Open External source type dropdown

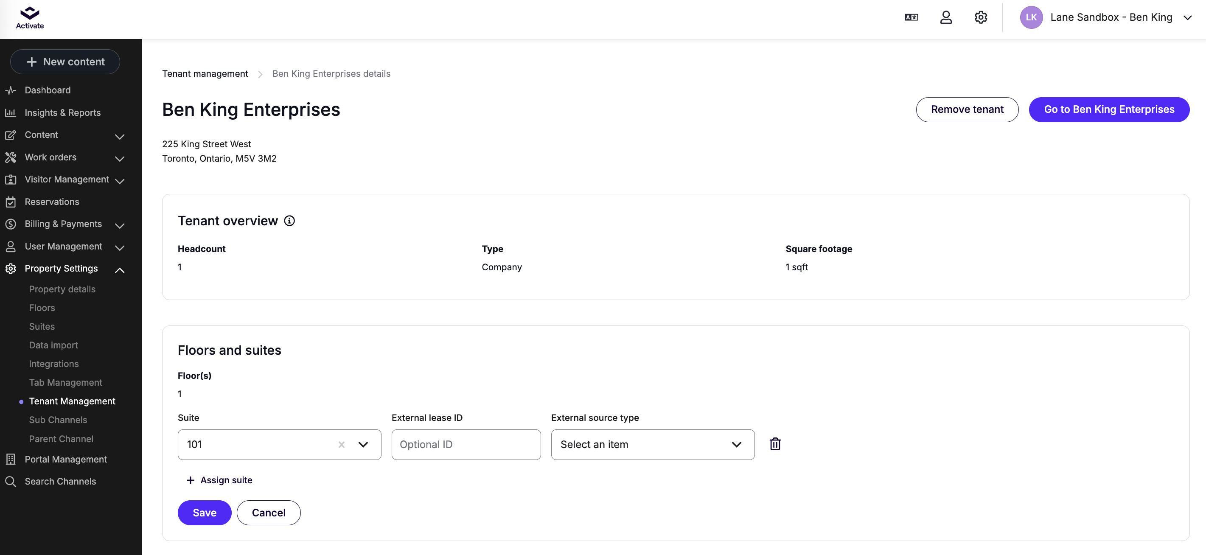[653, 445]
